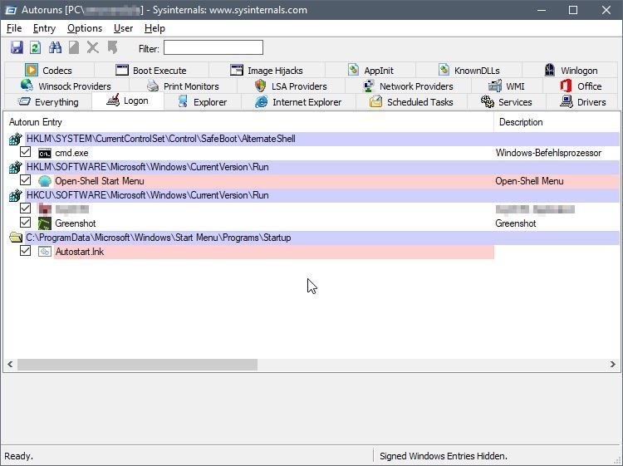Screen dimensions: 623x466
Task: Click into the Filter text box
Action: pyautogui.click(x=213, y=47)
